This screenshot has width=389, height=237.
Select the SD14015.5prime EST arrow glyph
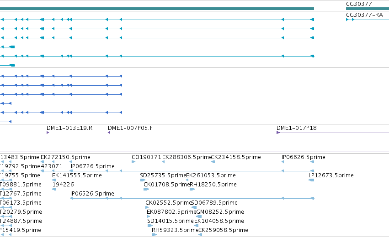click(150, 226)
